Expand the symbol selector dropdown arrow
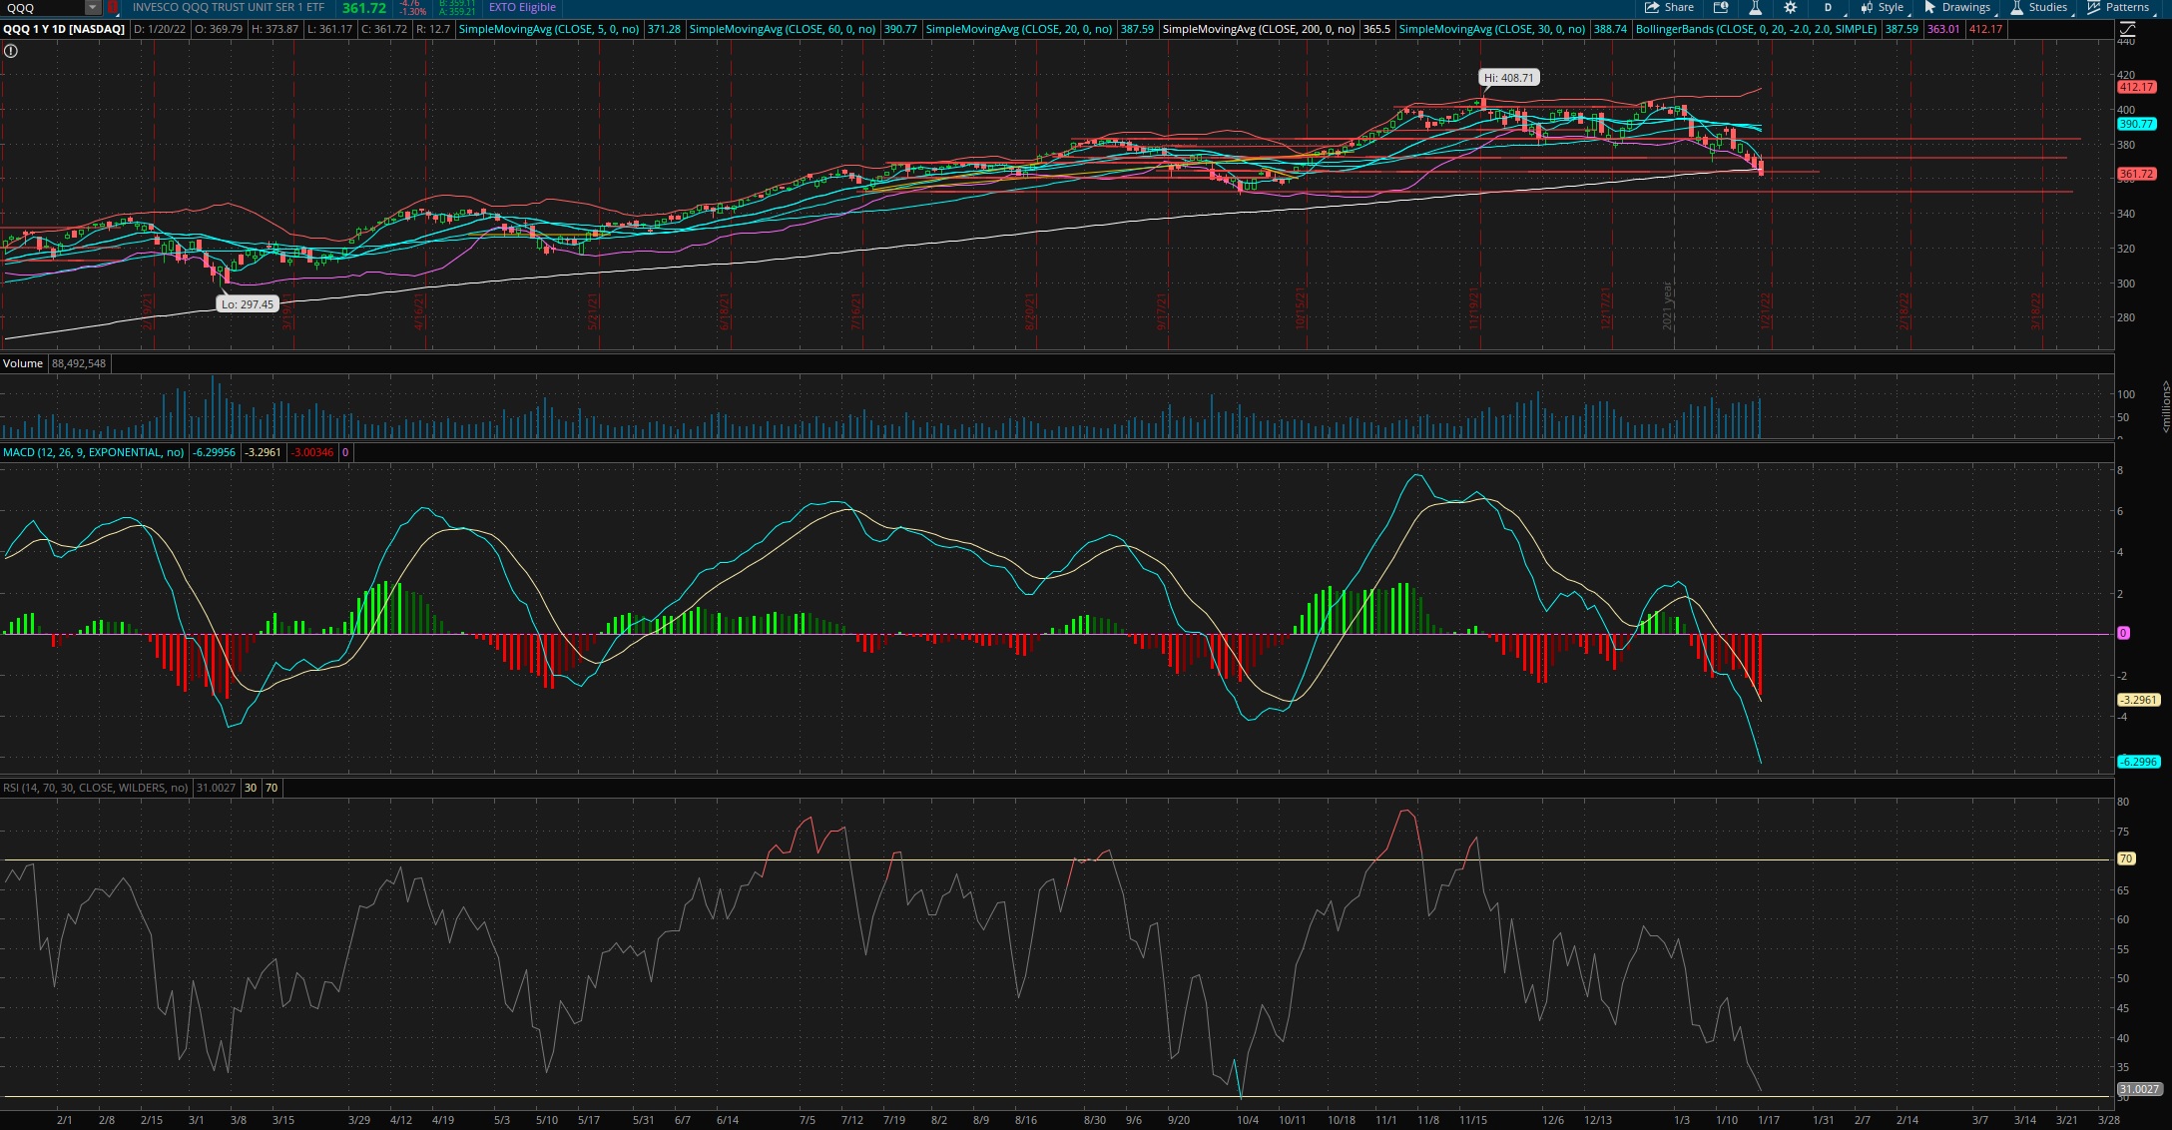This screenshot has height=1130, width=2172. (93, 7)
